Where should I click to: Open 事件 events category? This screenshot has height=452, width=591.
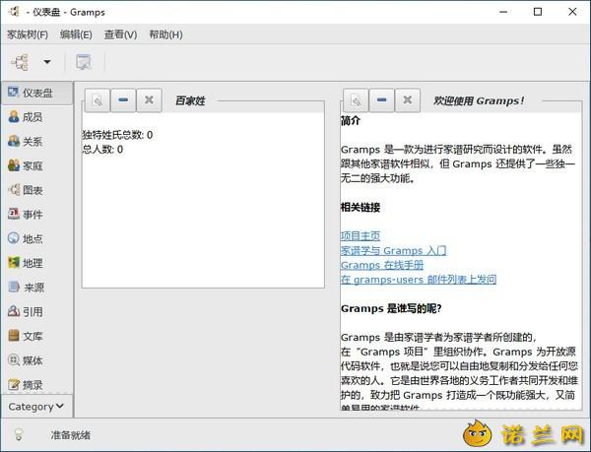tap(37, 215)
